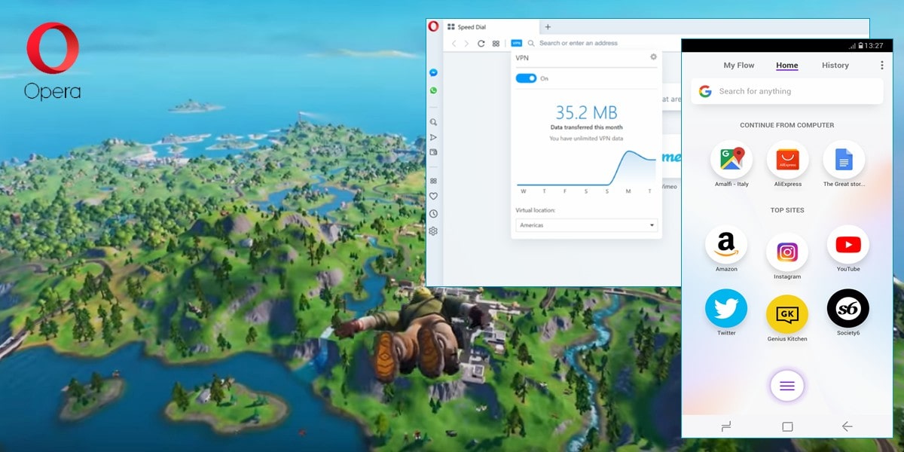The width and height of the screenshot is (904, 452).
Task: Tap the Android recent apps button
Action: click(x=726, y=426)
